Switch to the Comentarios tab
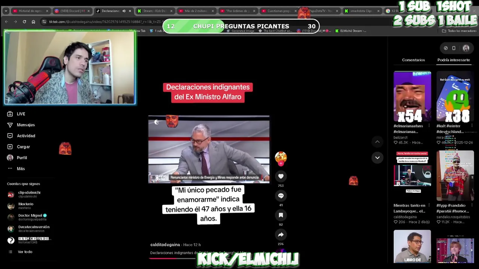Screen dimensions: 479x269 tap(414, 60)
